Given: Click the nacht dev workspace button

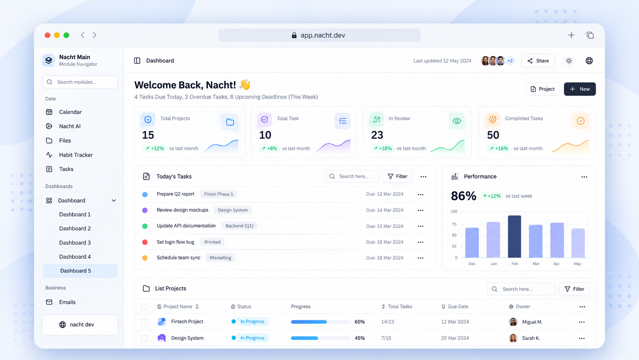Looking at the screenshot, I should [80, 324].
